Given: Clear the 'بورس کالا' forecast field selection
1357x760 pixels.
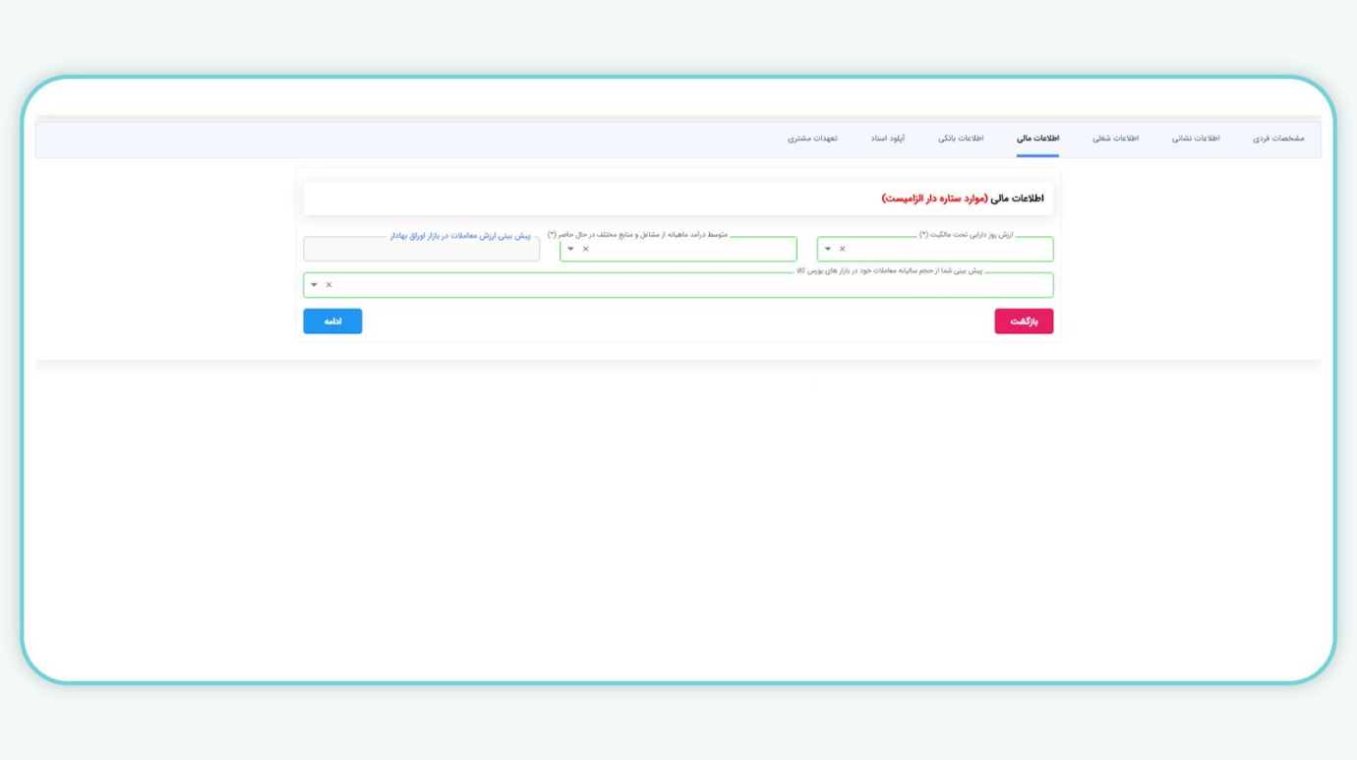Looking at the screenshot, I should (329, 285).
